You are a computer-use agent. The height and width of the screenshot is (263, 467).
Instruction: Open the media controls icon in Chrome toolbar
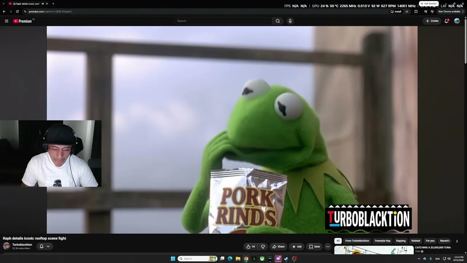(x=425, y=11)
